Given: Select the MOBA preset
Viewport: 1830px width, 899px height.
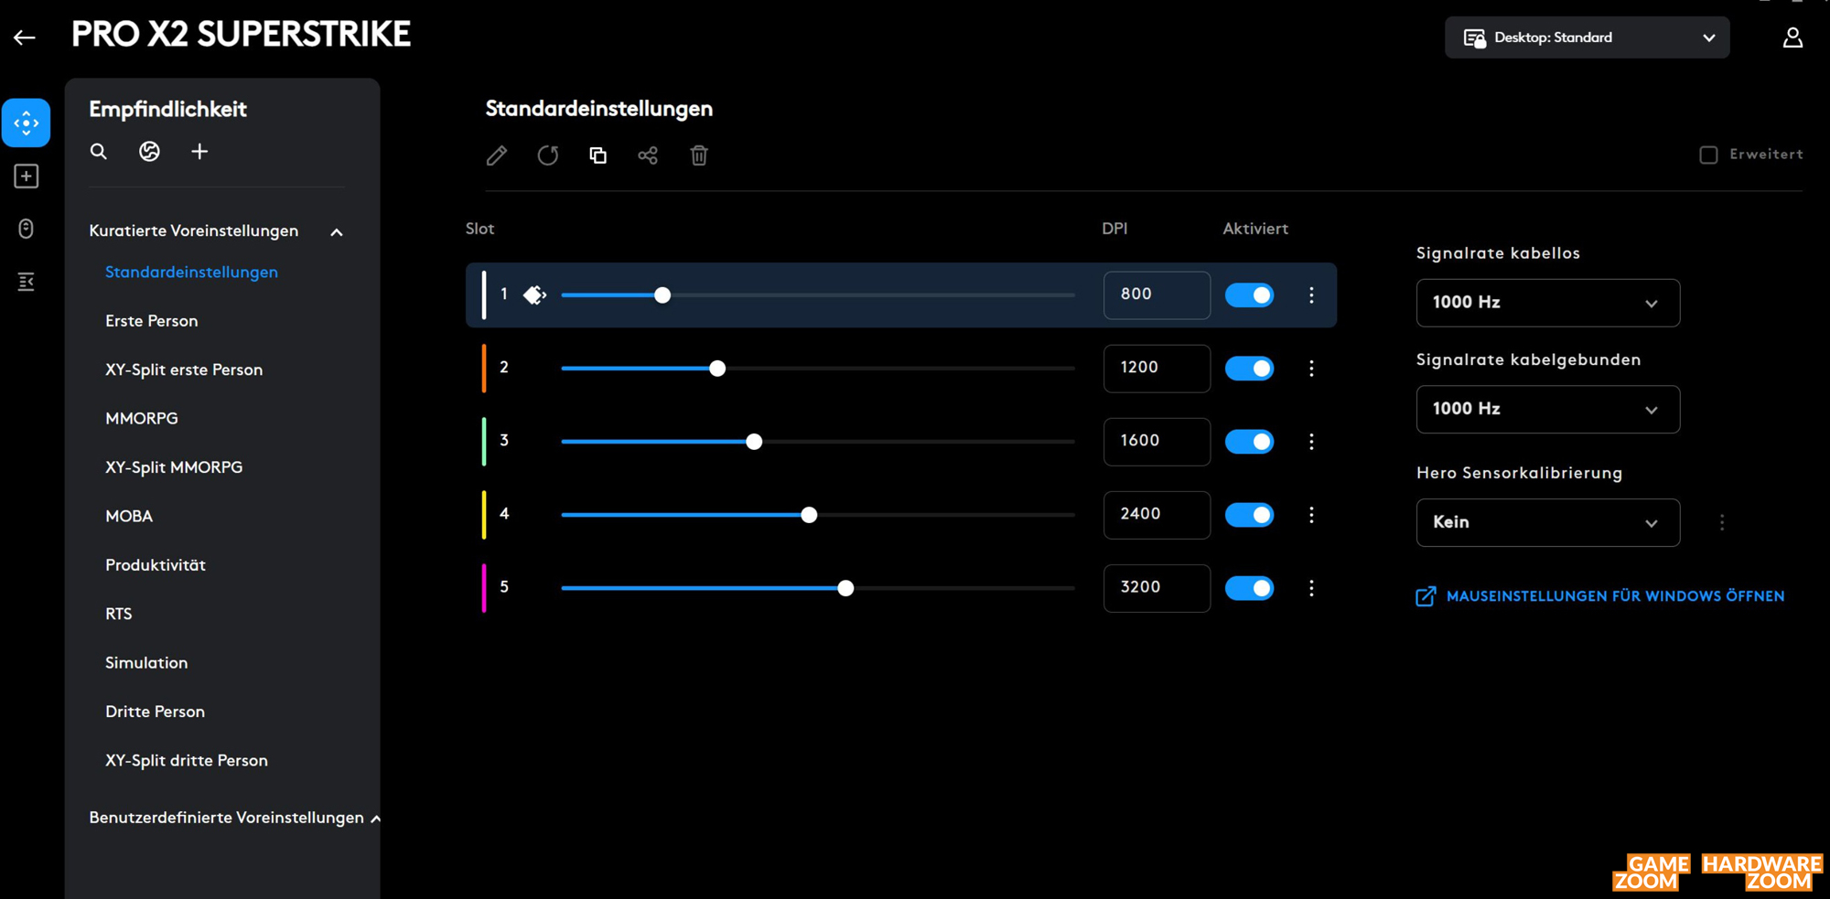Looking at the screenshot, I should [x=129, y=516].
